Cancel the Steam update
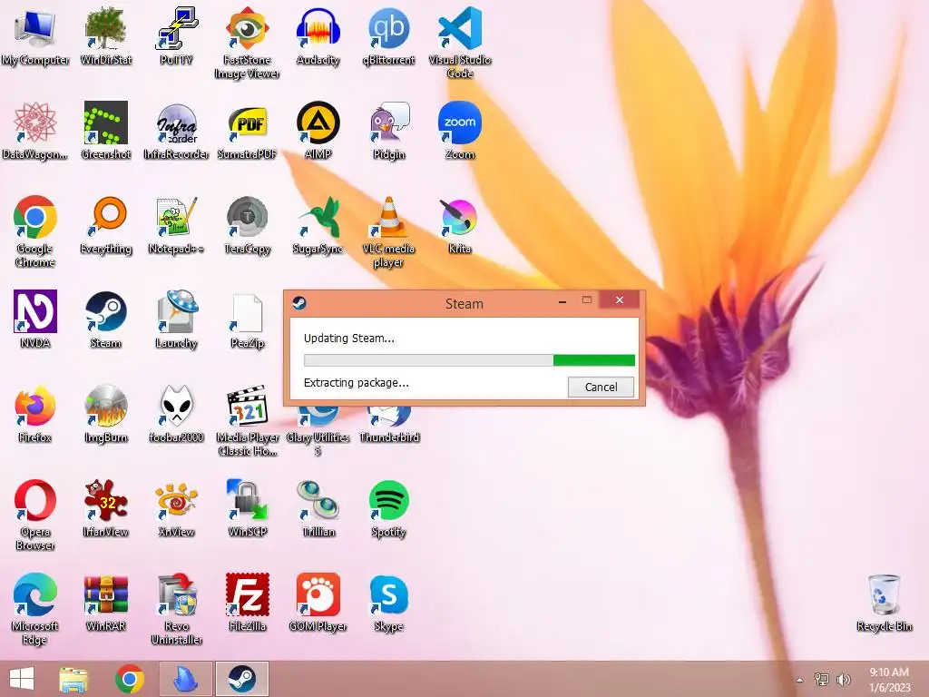929x697 pixels. (601, 387)
